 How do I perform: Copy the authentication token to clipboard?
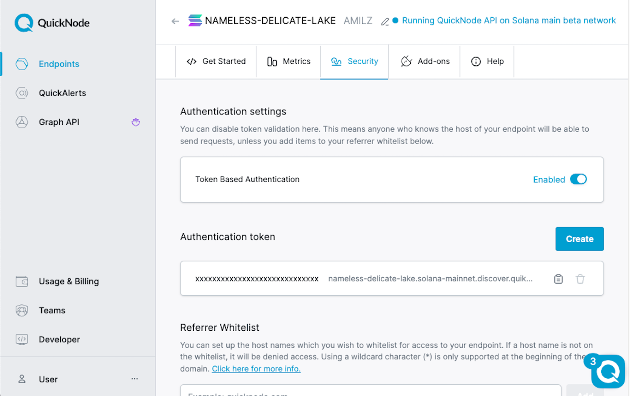click(558, 279)
